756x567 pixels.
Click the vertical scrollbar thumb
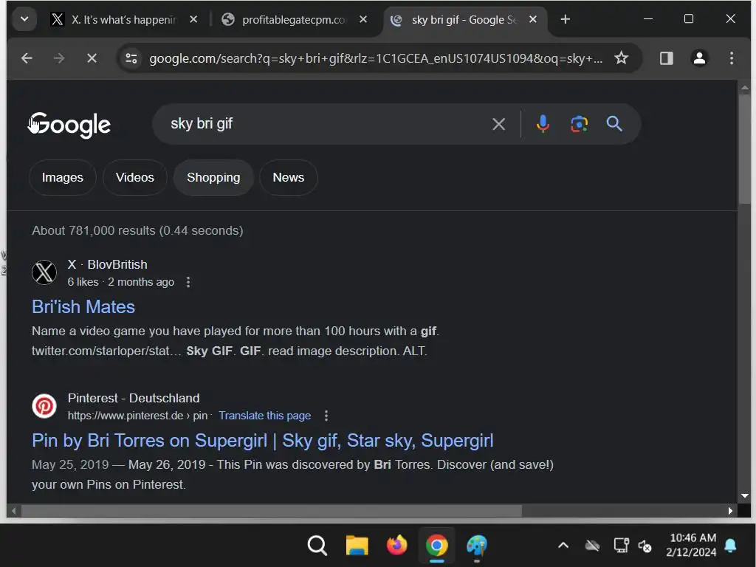(745, 148)
